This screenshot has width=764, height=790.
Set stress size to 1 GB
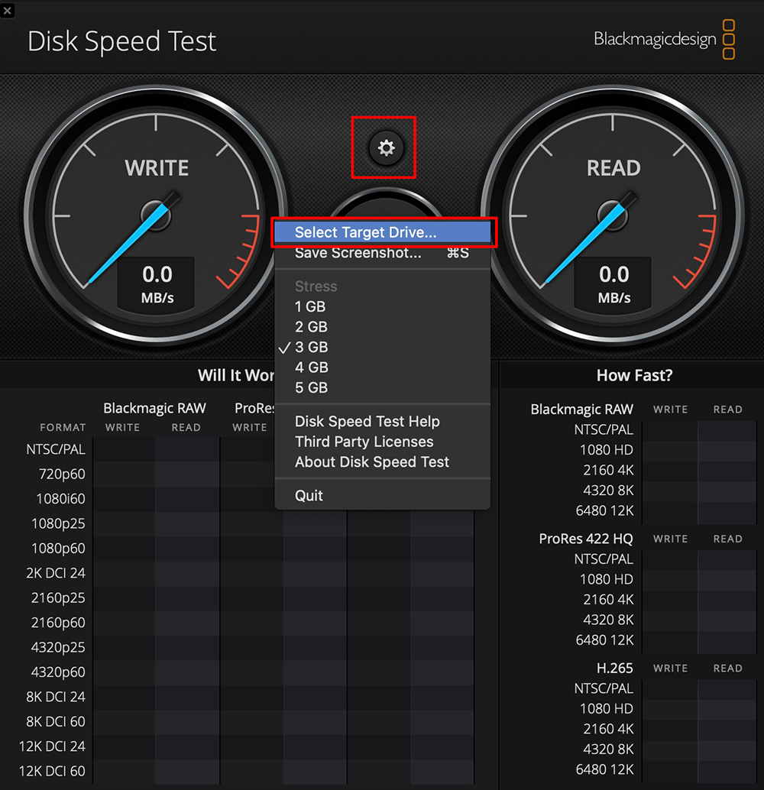click(x=383, y=306)
